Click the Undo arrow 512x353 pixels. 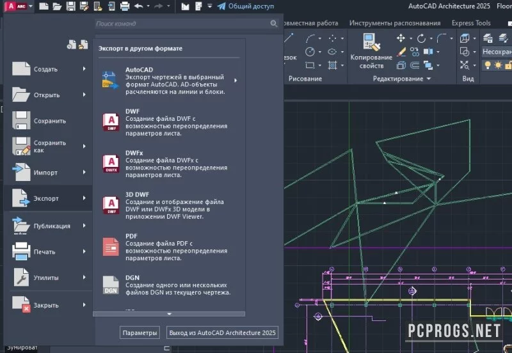pos(138,6)
